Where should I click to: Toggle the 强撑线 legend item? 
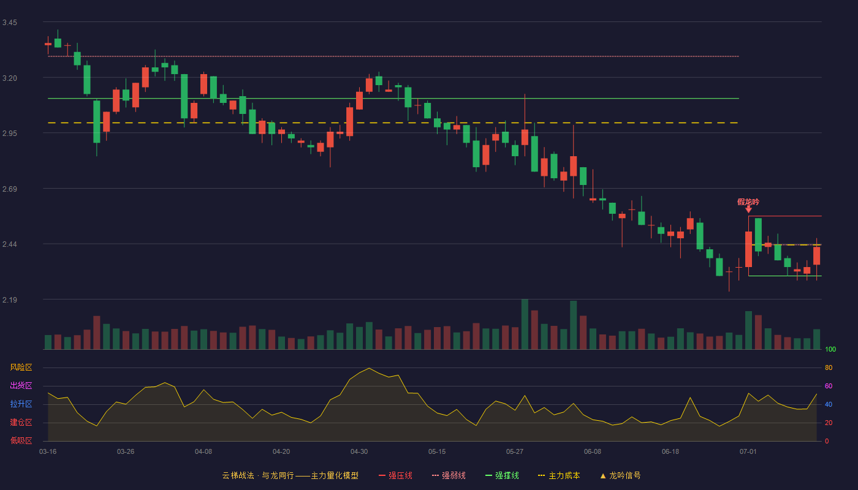coord(502,475)
